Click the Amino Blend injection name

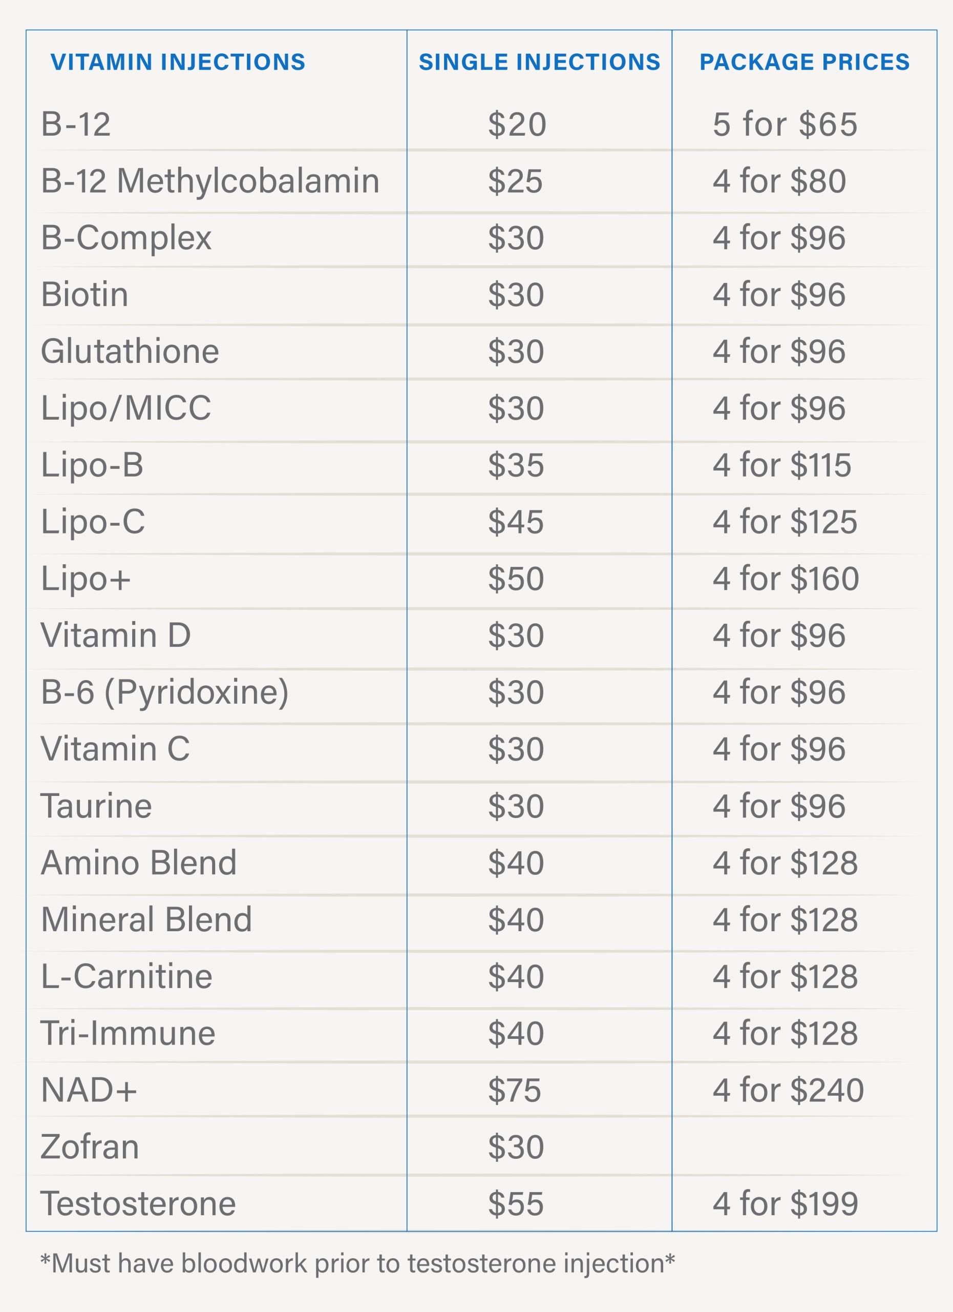[x=139, y=863]
